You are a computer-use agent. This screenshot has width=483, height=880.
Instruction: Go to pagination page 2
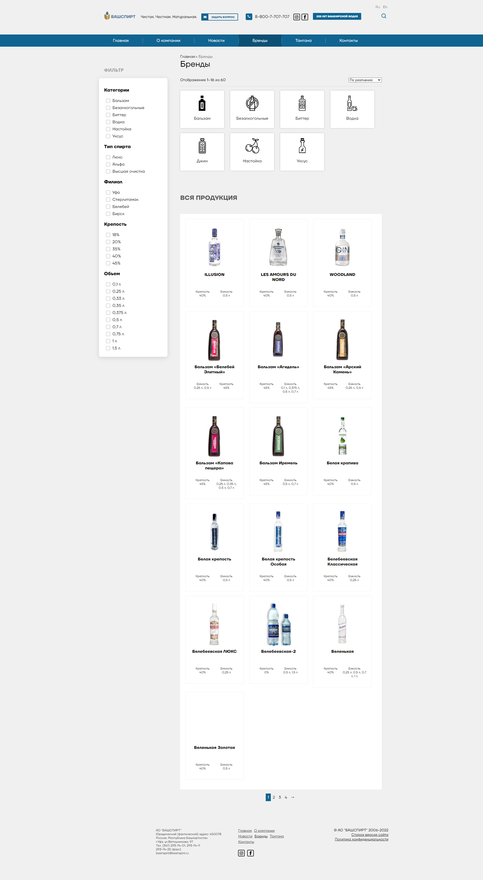pos(274,797)
